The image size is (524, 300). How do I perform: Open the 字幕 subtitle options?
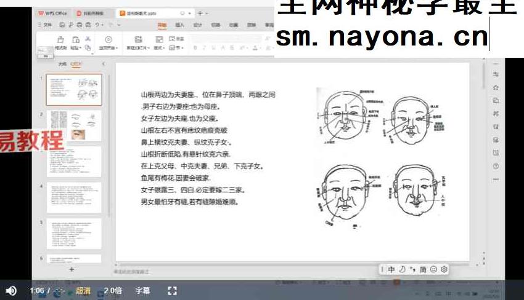(x=142, y=291)
